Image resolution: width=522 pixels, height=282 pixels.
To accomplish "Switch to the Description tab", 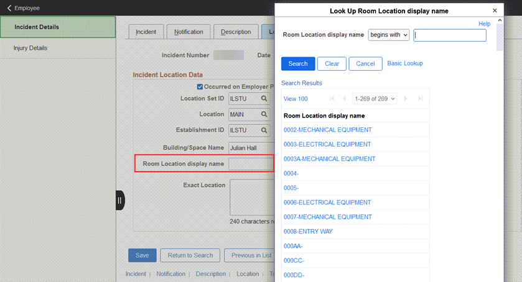I will pyautogui.click(x=236, y=32).
